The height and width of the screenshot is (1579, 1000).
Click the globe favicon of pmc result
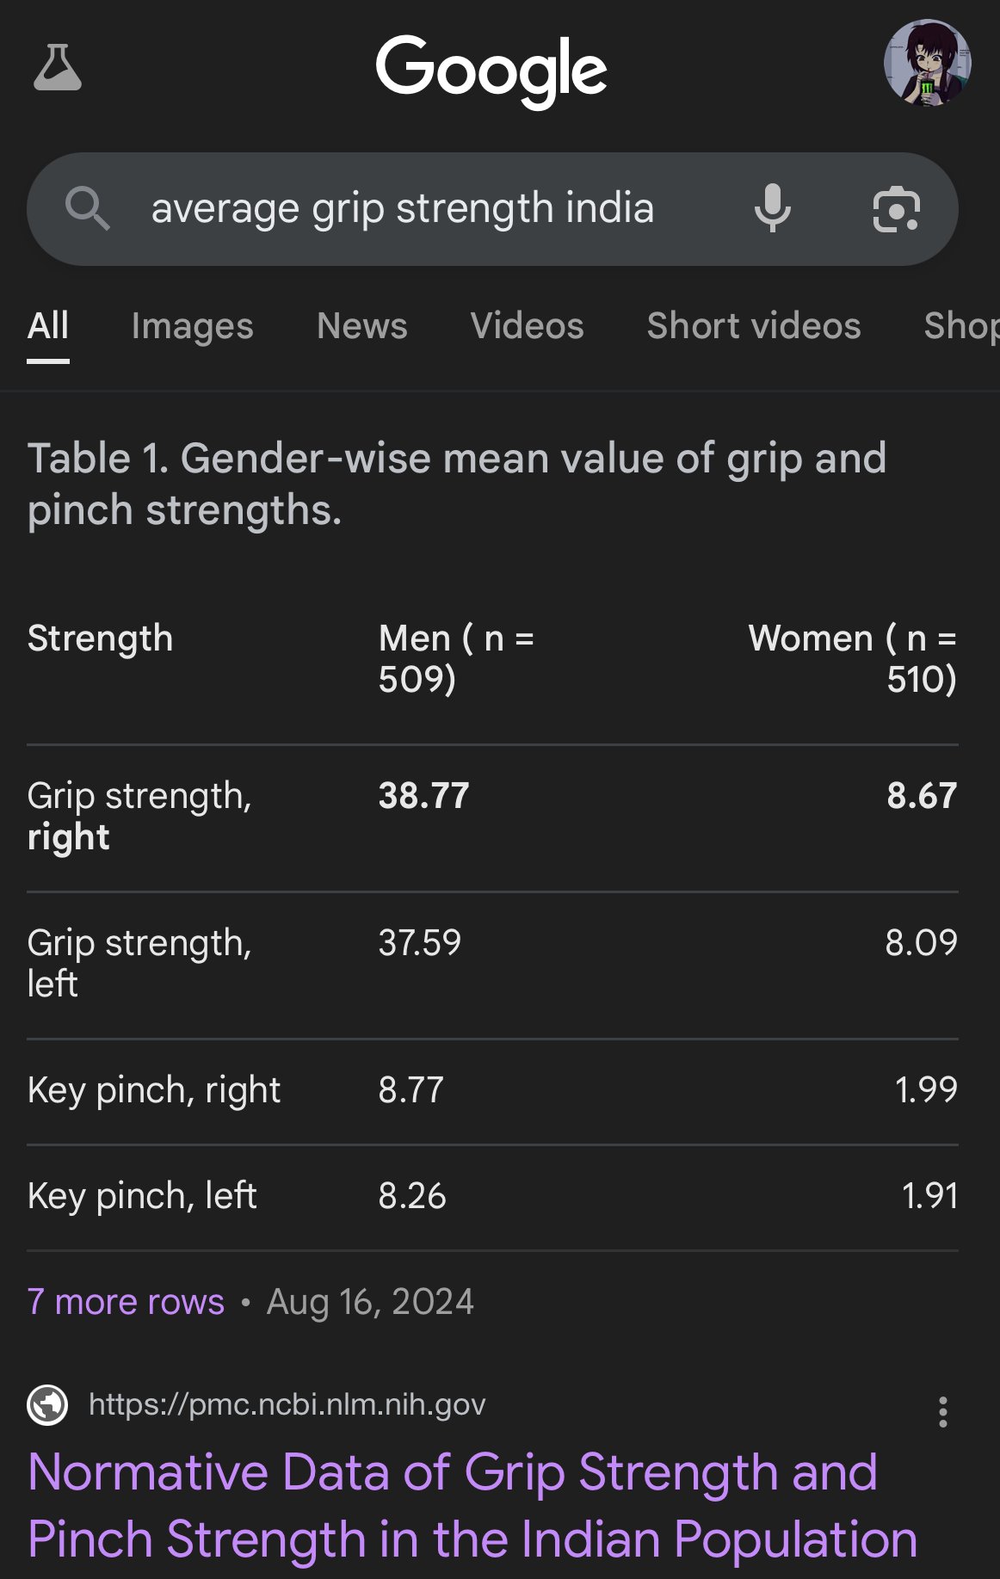(x=48, y=1405)
